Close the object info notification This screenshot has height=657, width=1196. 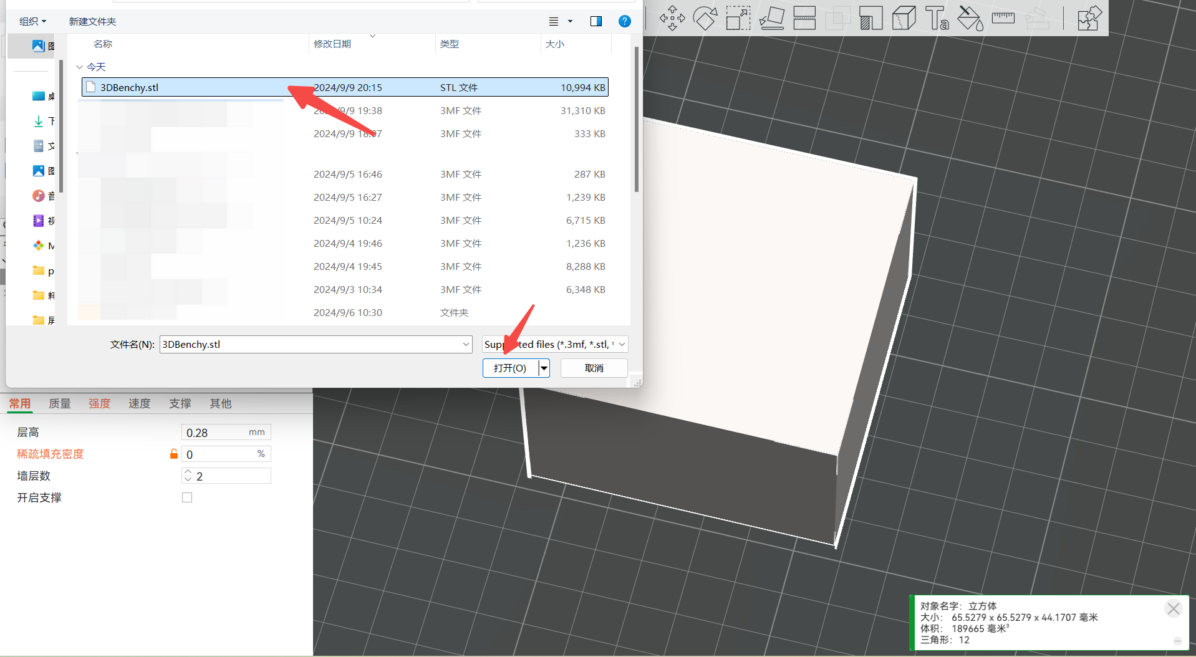tap(1173, 608)
